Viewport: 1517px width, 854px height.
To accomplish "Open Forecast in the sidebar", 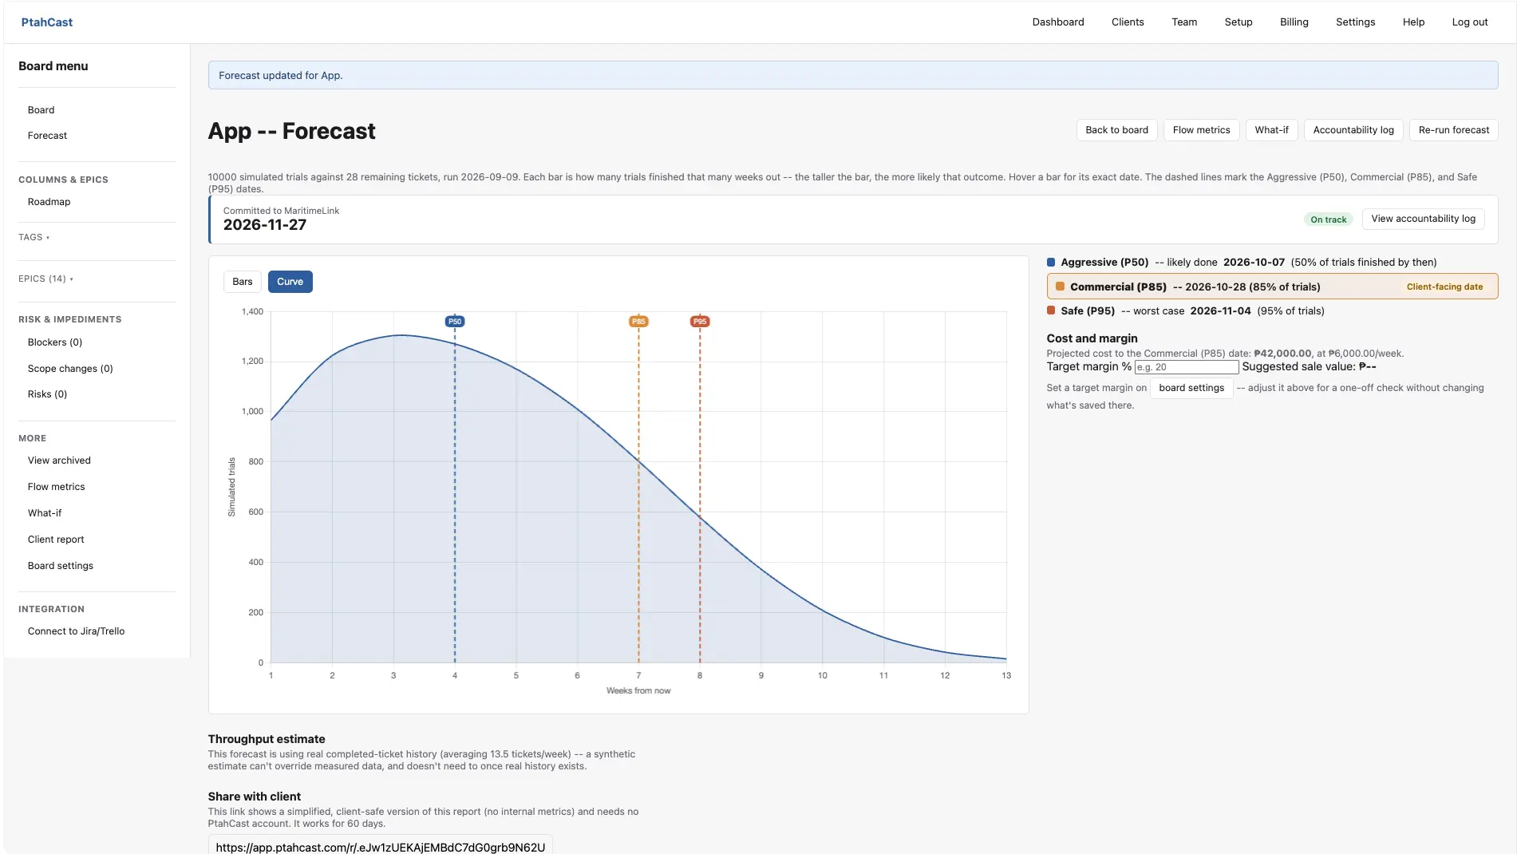I will (x=47, y=136).
